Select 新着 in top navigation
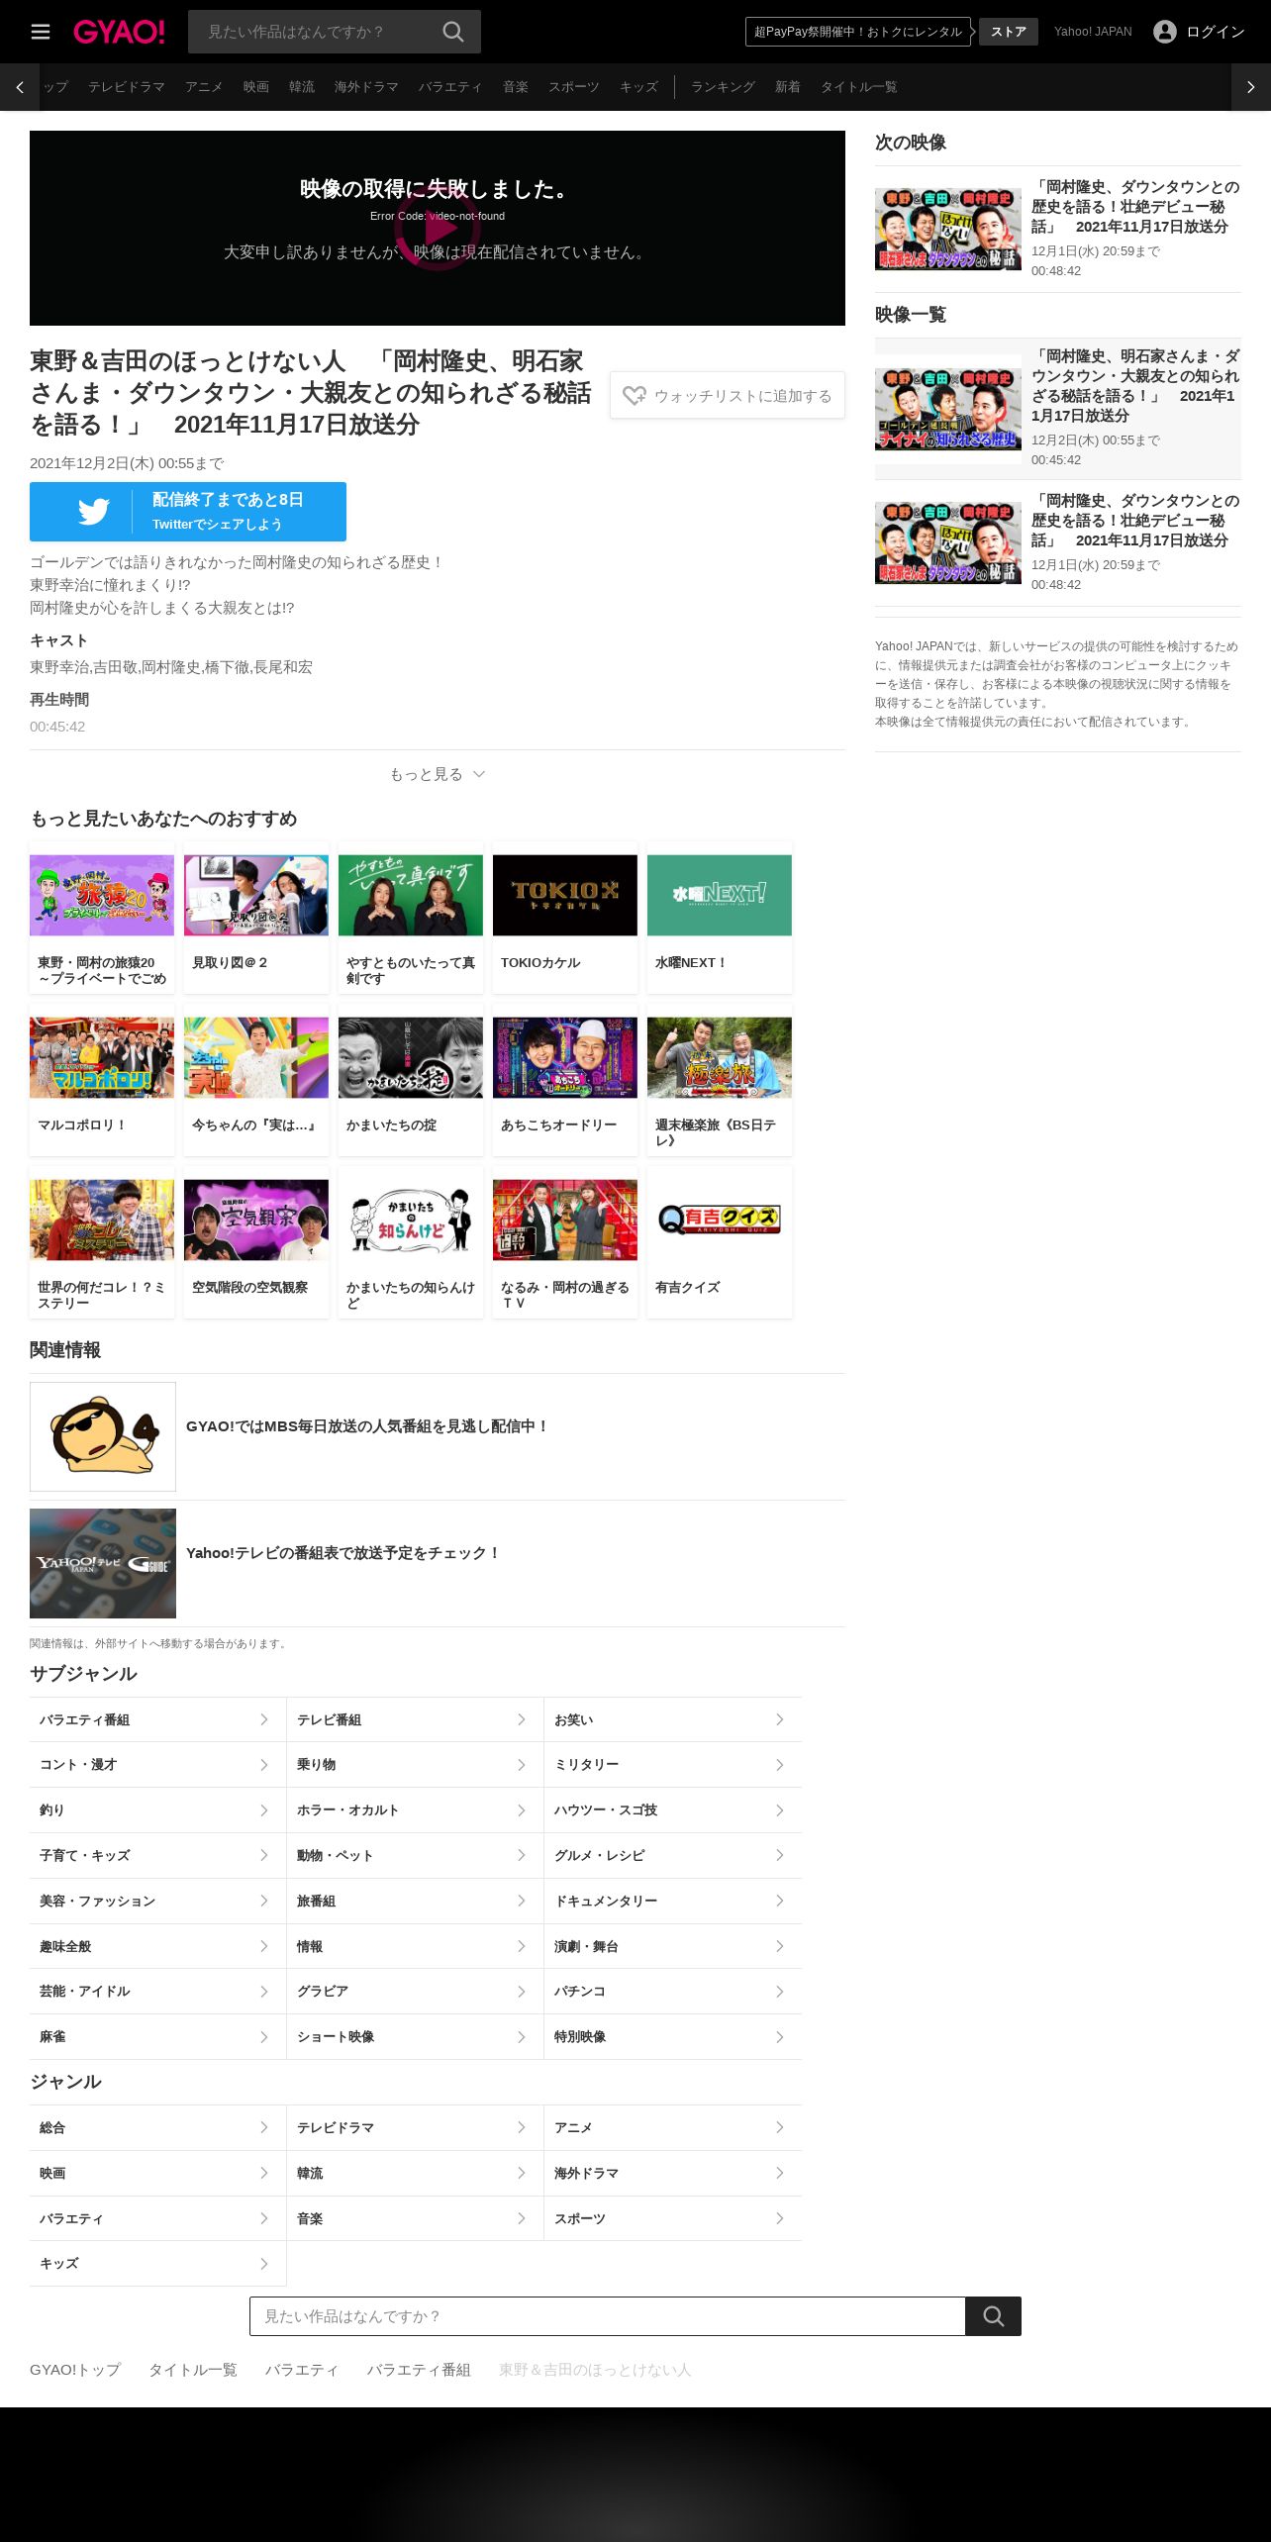This screenshot has height=2542, width=1271. pos(788,87)
